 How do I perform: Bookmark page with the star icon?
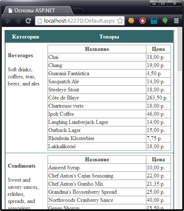click(x=120, y=21)
